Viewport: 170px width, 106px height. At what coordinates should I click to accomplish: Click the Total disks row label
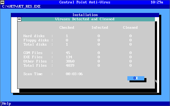click(35, 44)
